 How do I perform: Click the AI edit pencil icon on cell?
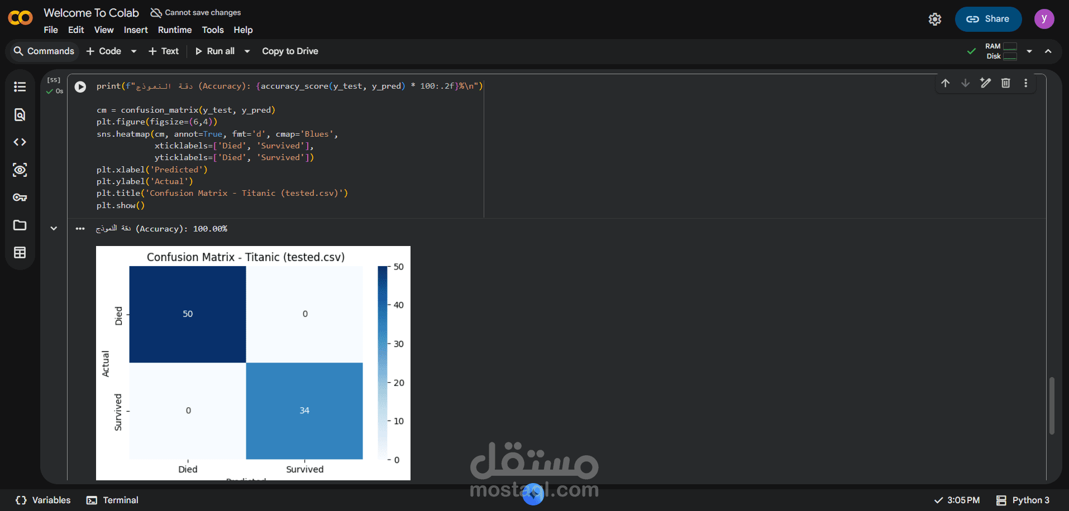pos(986,83)
